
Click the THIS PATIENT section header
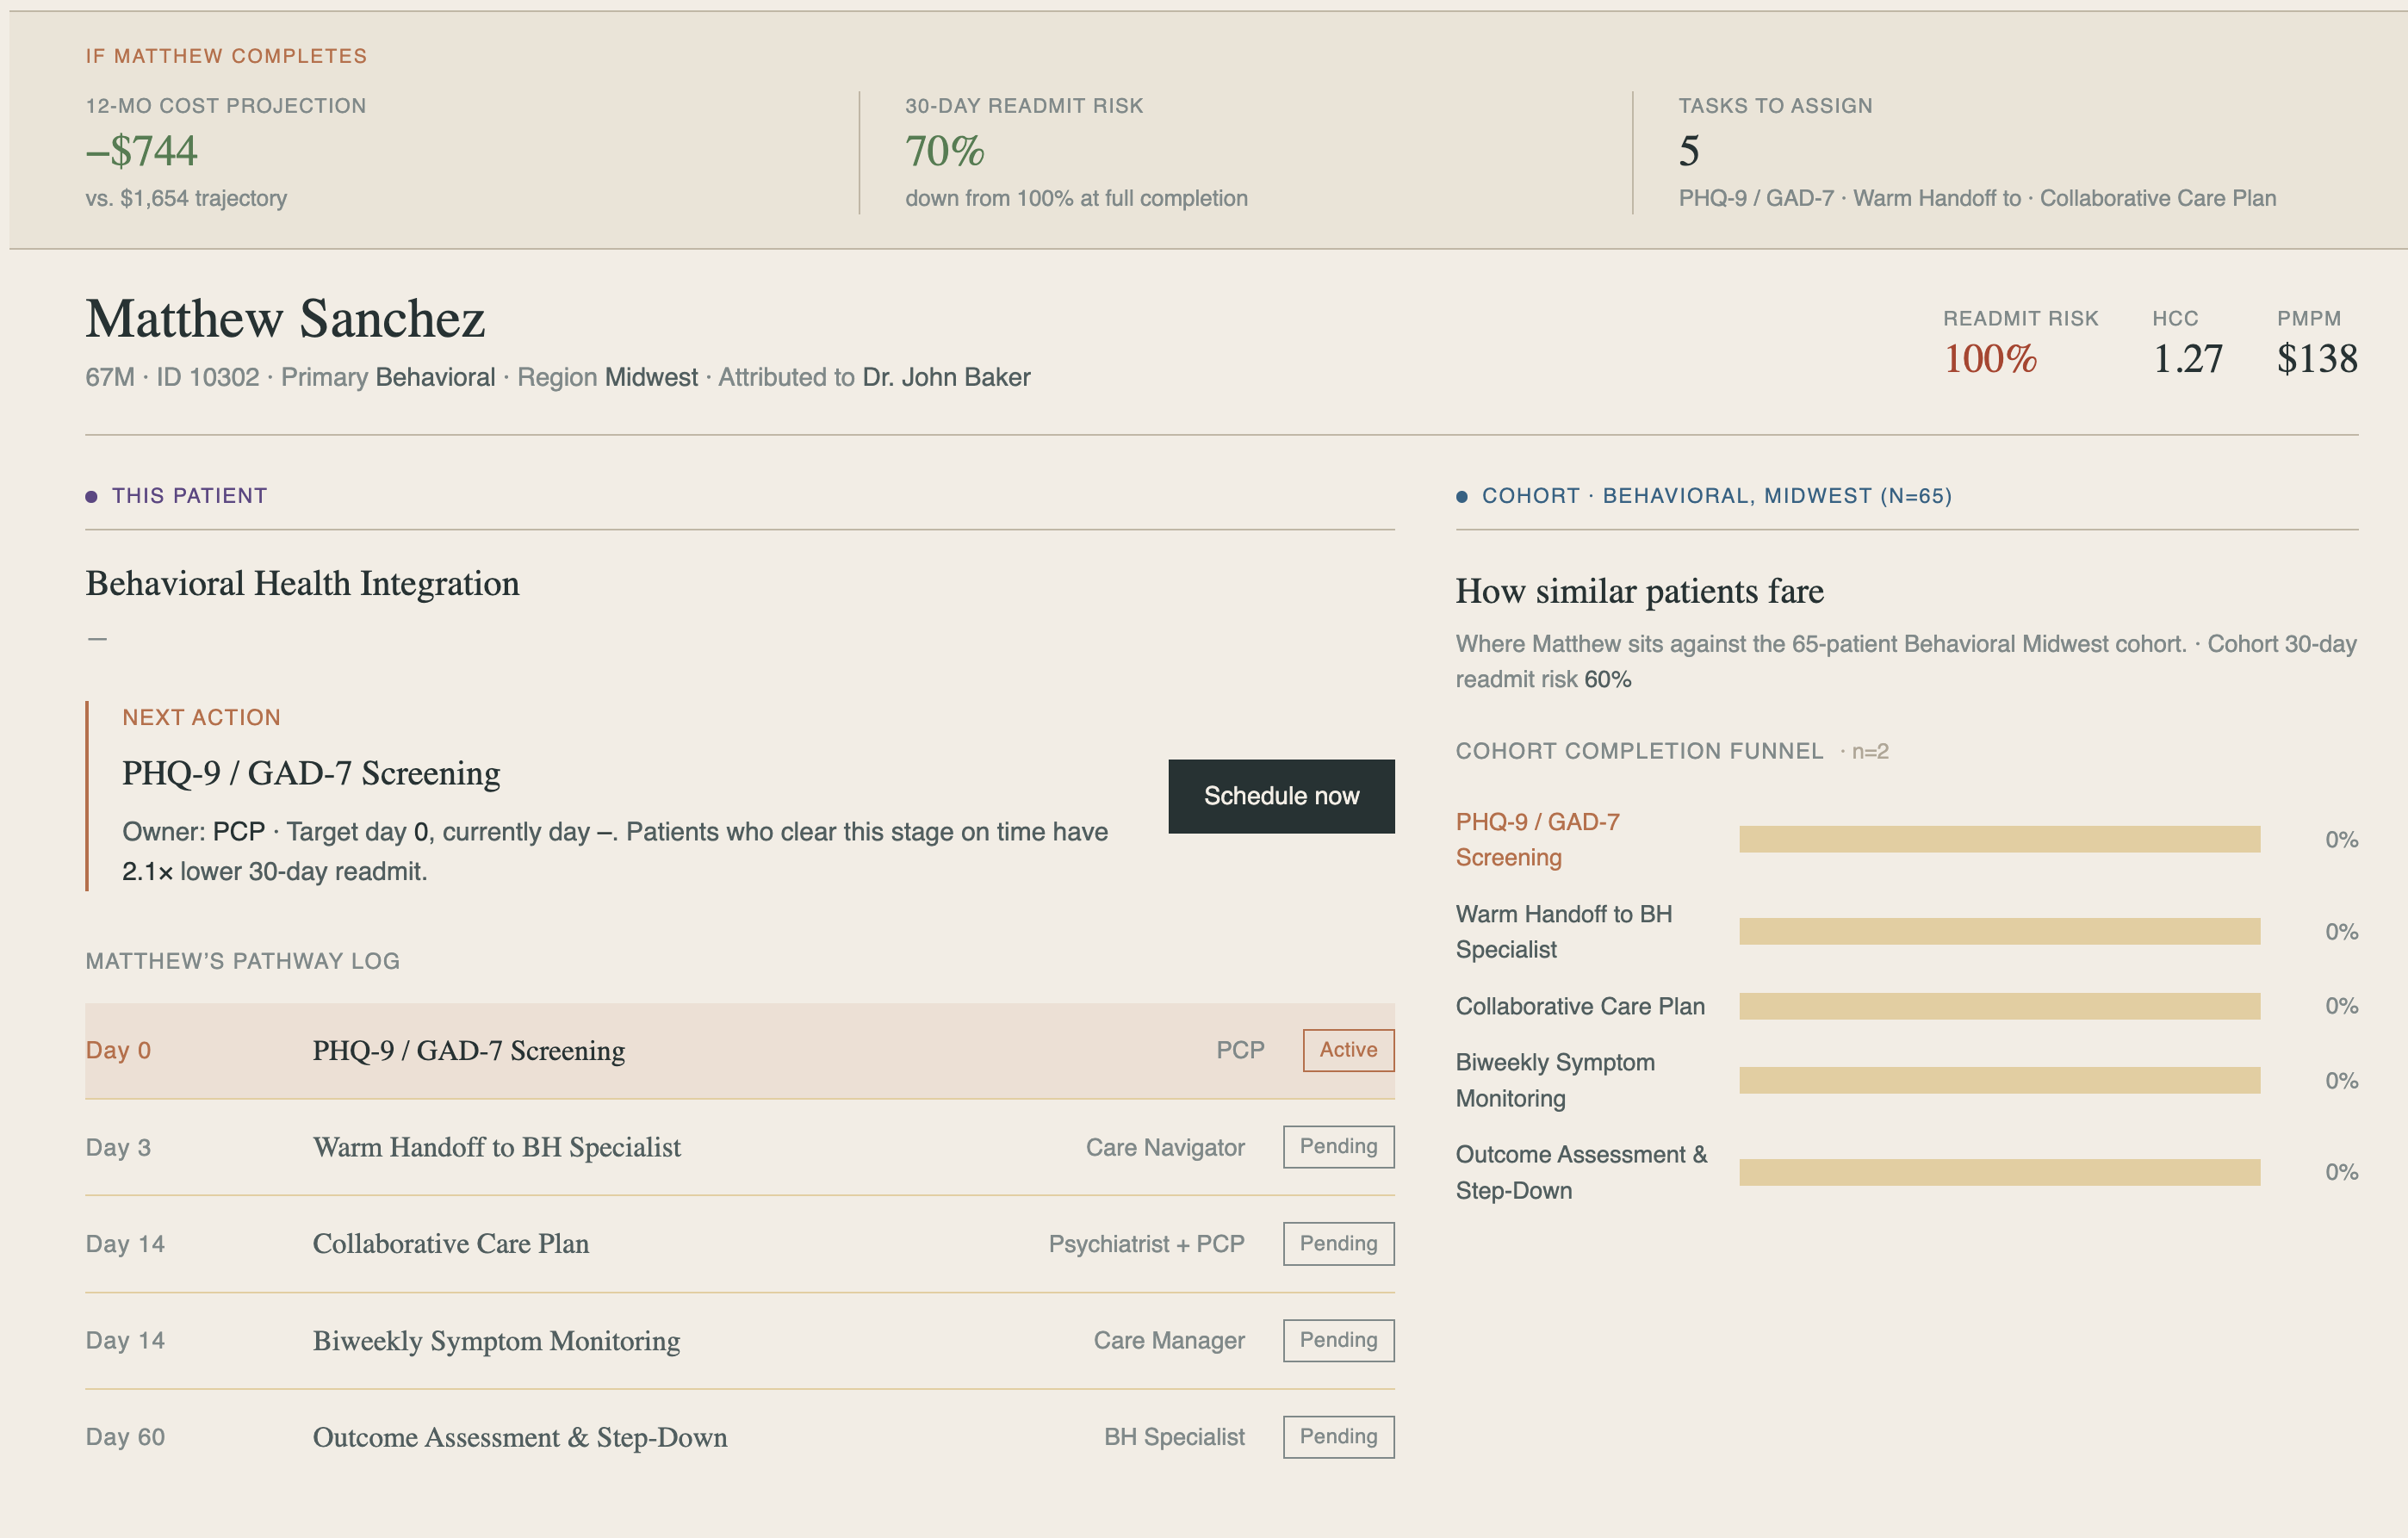(x=189, y=496)
